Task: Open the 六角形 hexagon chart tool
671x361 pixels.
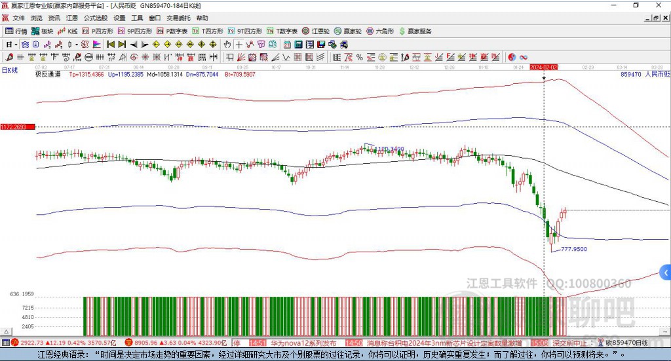Action: pyautogui.click(x=379, y=31)
